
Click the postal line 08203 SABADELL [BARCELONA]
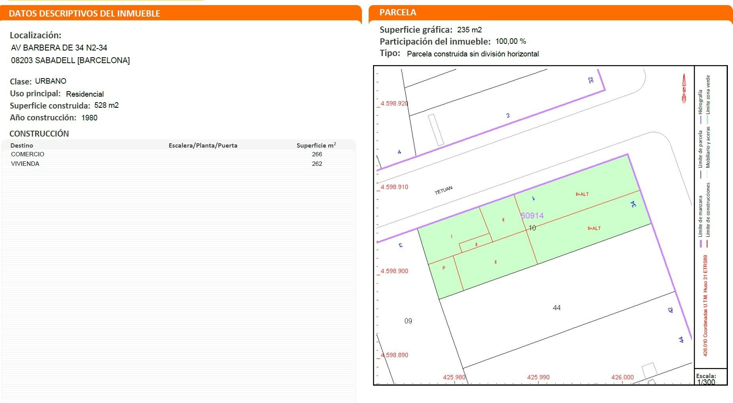coord(70,60)
